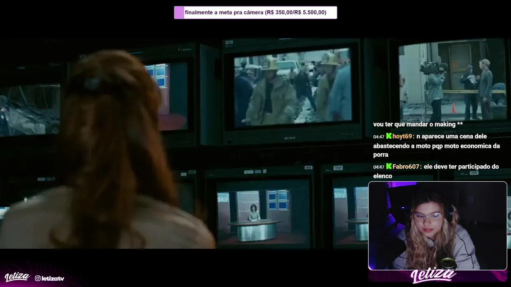The width and height of the screenshot is (511, 287).
Task: Click the Sony monitor showing firefighters
Action: [x=293, y=91]
